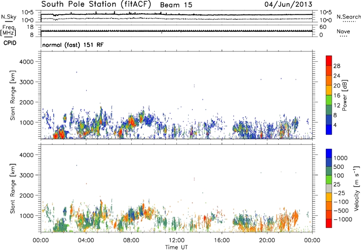
Task: Click the "12:00" time axis tick label
Action: pos(176,241)
